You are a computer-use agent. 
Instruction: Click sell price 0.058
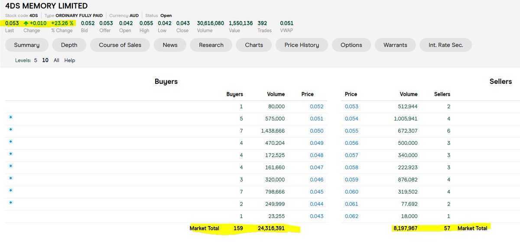click(351, 167)
